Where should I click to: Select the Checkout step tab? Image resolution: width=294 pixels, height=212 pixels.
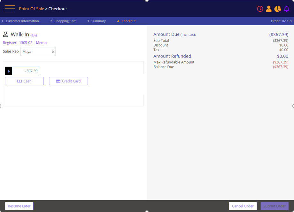click(126, 21)
